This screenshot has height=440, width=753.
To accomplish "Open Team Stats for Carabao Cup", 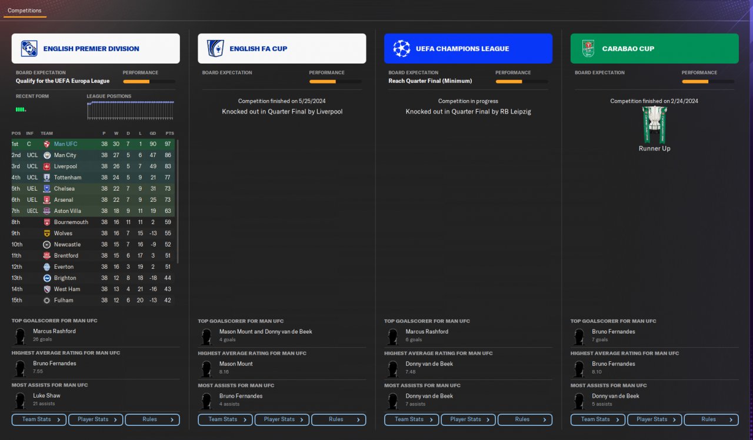I will (x=598, y=419).
